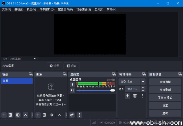This screenshot has height=126, width=183.
Task: Undock the 混音器 panel
Action: [x=114, y=74]
